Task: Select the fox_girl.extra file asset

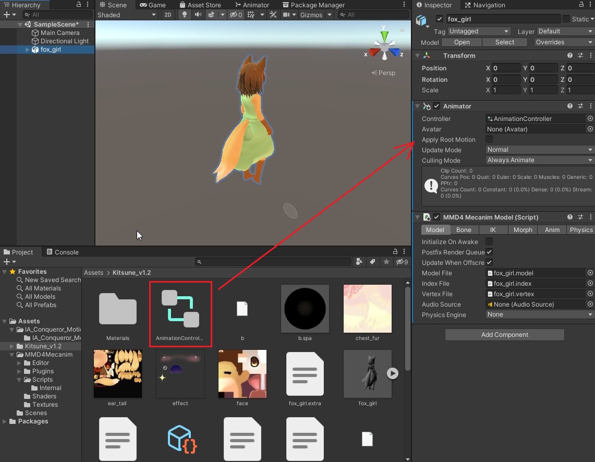Action: 305,379
